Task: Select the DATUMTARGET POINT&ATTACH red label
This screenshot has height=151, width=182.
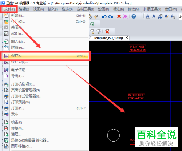Action: (x=136, y=97)
